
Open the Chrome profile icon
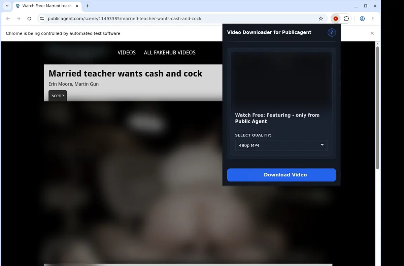tap(362, 19)
